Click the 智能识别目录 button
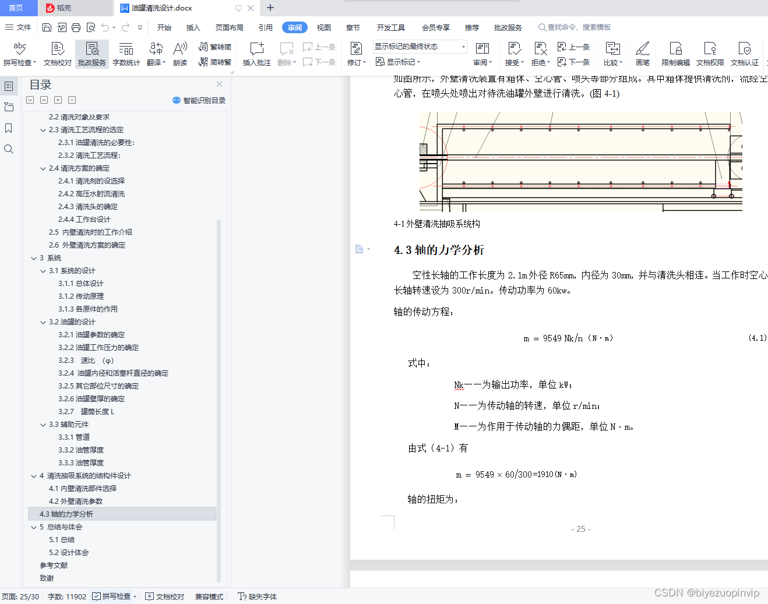 pos(199,100)
